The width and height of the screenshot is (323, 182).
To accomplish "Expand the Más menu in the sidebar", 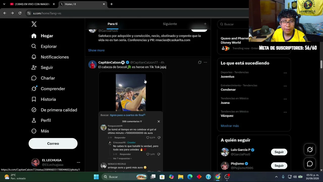I will coord(40,131).
